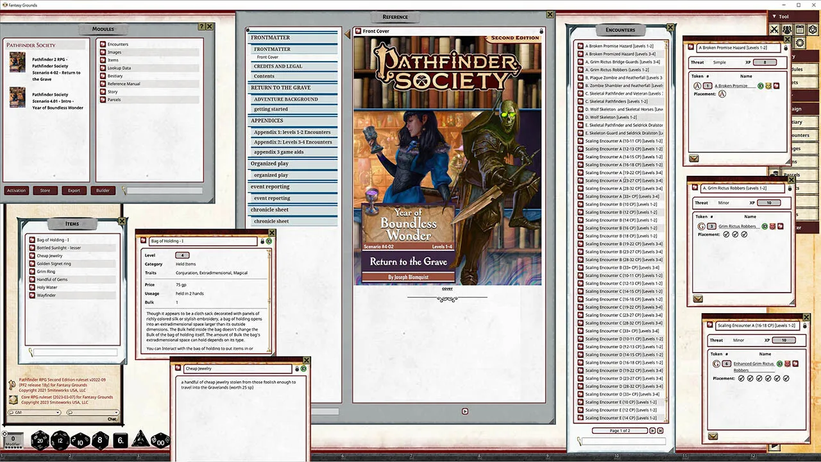Open the calendar tool icon
The image size is (821, 462).
[x=800, y=30]
